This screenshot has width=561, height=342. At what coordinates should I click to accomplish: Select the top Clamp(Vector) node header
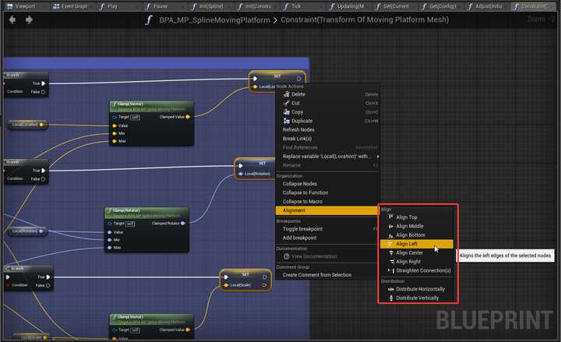[x=152, y=106]
